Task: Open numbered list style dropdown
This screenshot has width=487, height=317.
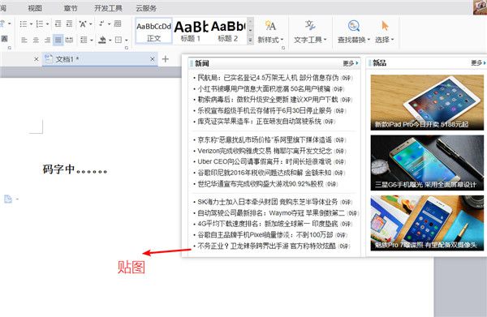Action: (48, 24)
